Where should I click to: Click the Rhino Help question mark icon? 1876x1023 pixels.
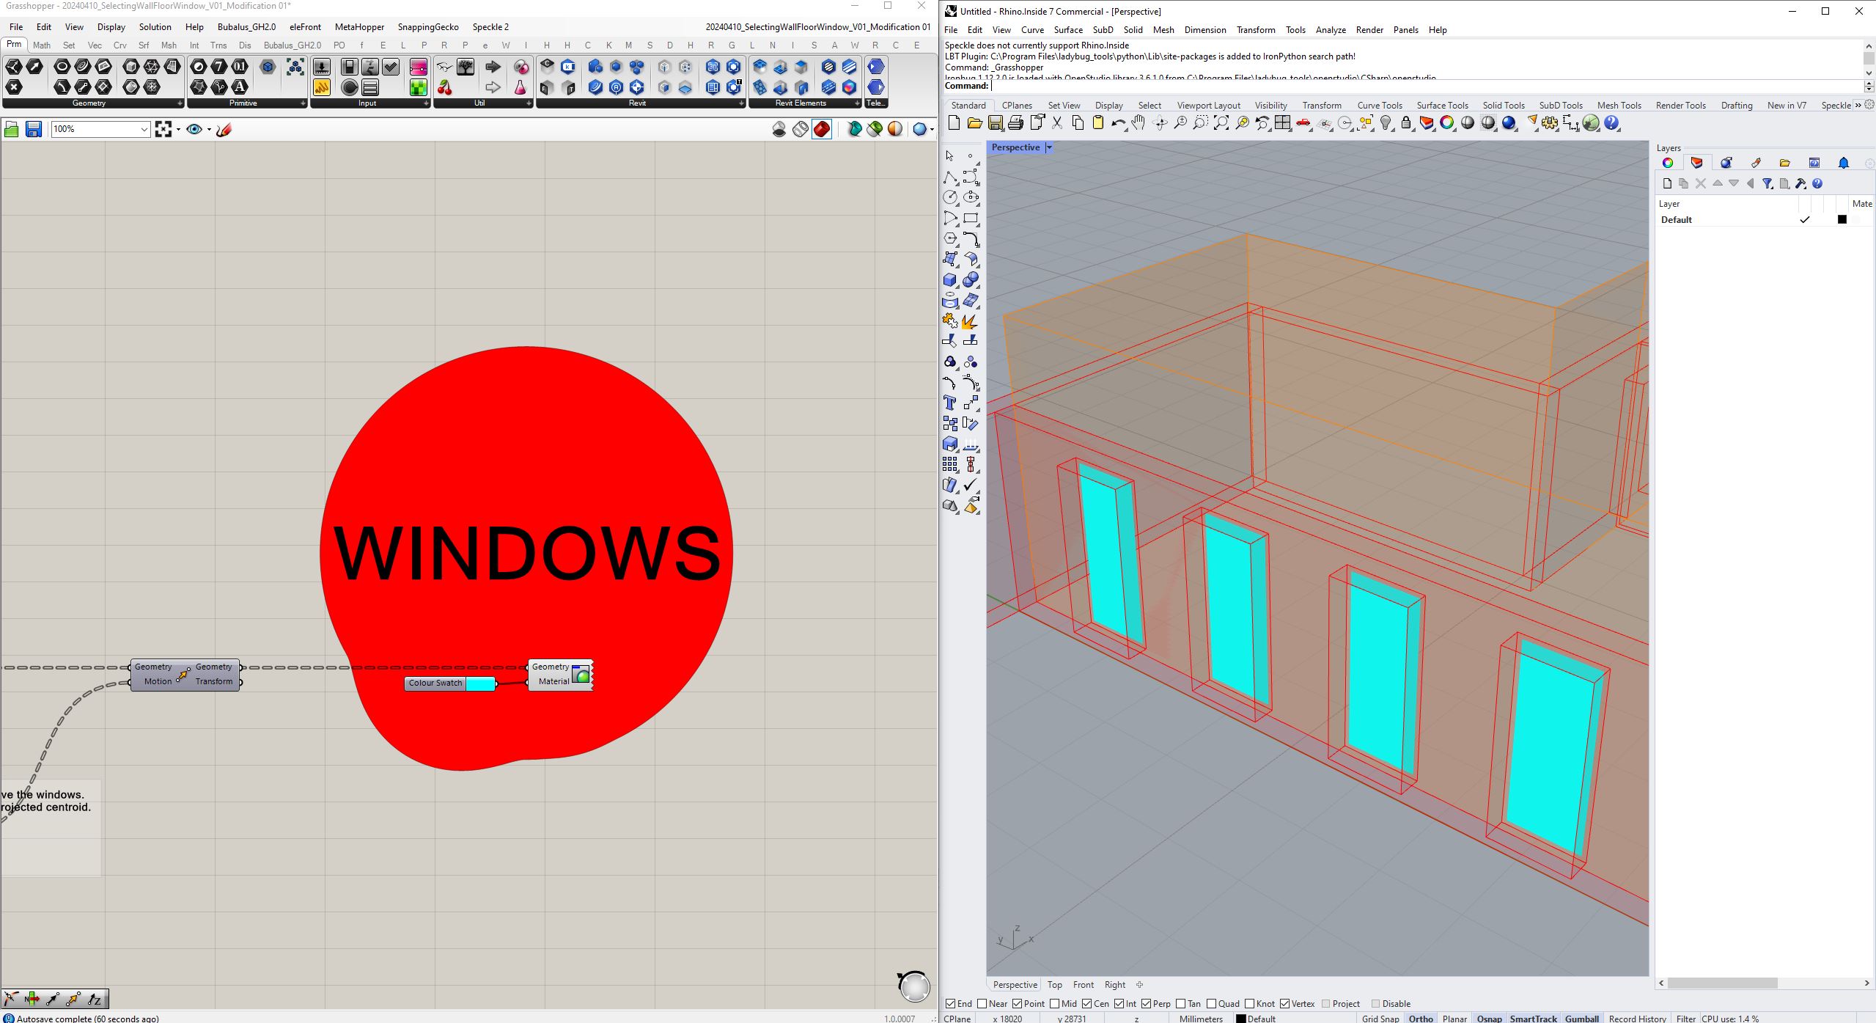(x=1611, y=123)
